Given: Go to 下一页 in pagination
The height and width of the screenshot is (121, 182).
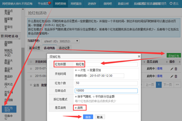Looking at the screenshot, I should [168, 85].
